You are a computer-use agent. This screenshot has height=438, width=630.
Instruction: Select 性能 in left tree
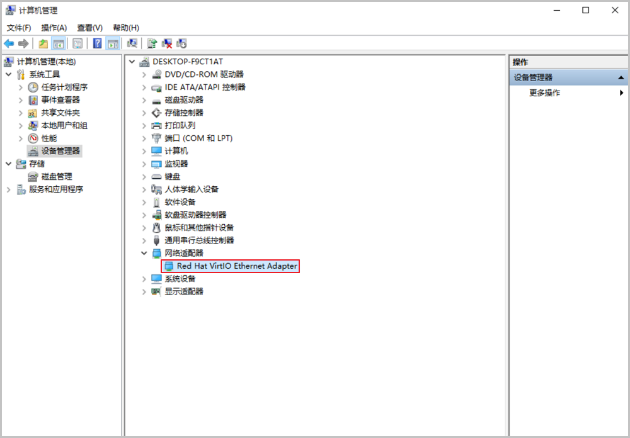(x=49, y=138)
